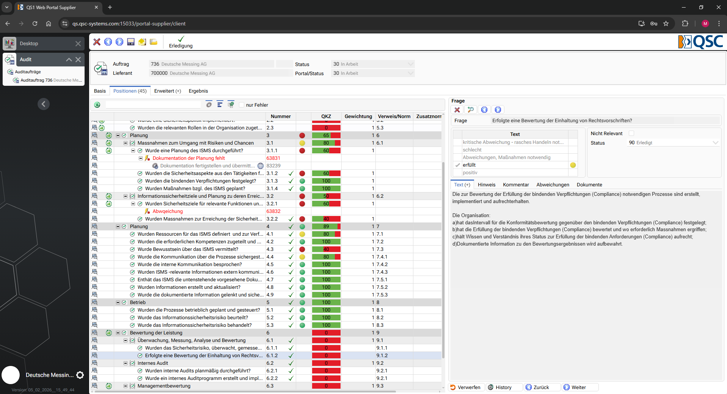Click deviation icon beside 'Dokumentation der Planung fehlt'
Image resolution: width=727 pixels, height=394 pixels.
click(x=148, y=158)
